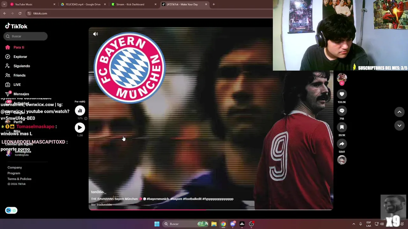The height and width of the screenshot is (229, 408).
Task: Click the ESP LAA language indicator
Action: (x=368, y=224)
